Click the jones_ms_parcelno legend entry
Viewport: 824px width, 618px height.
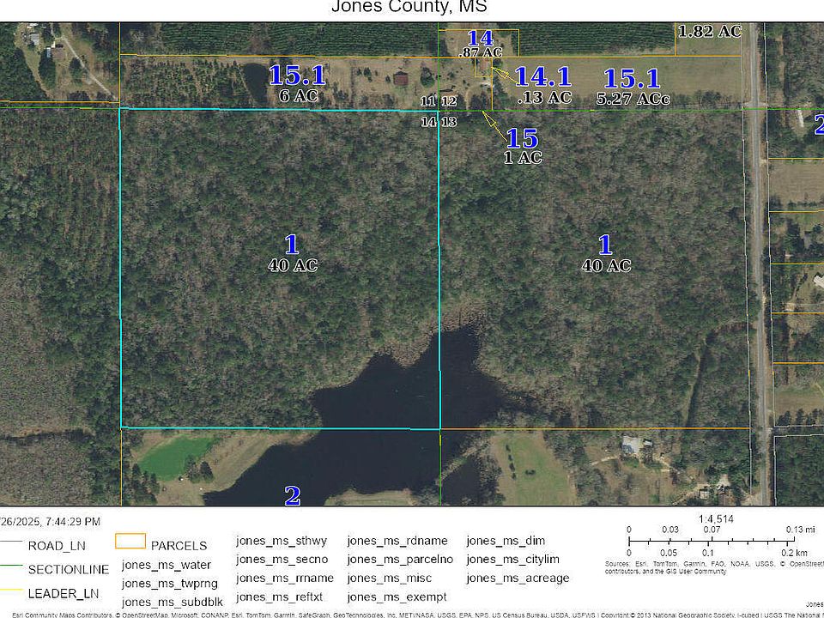click(399, 559)
